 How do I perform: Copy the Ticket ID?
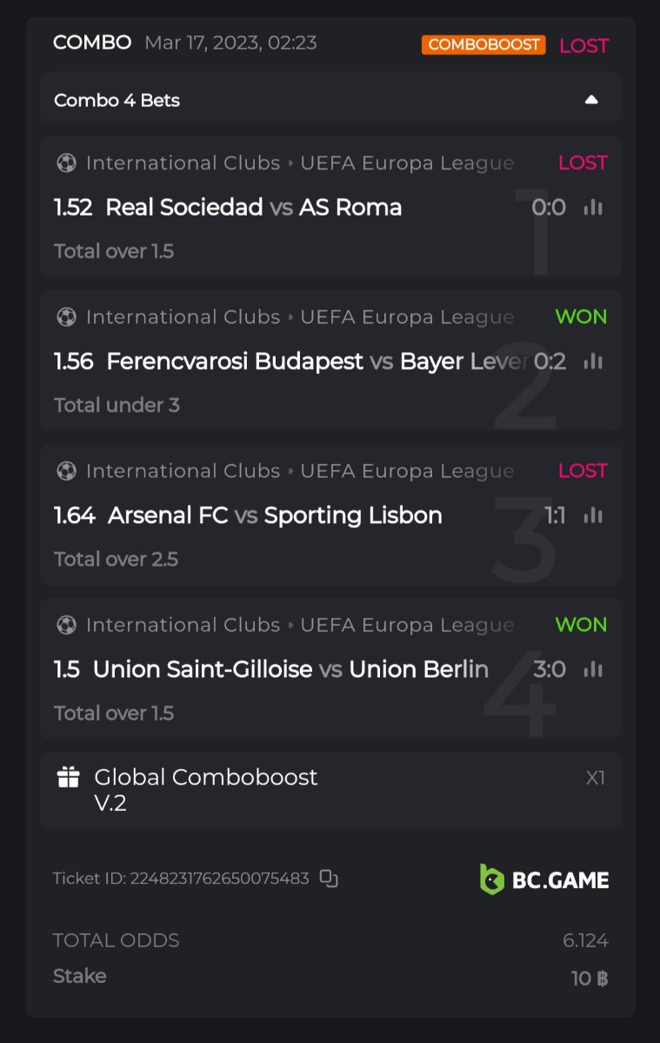[x=329, y=878]
